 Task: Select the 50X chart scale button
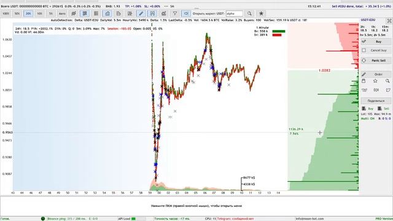pyautogui.click(x=17, y=14)
